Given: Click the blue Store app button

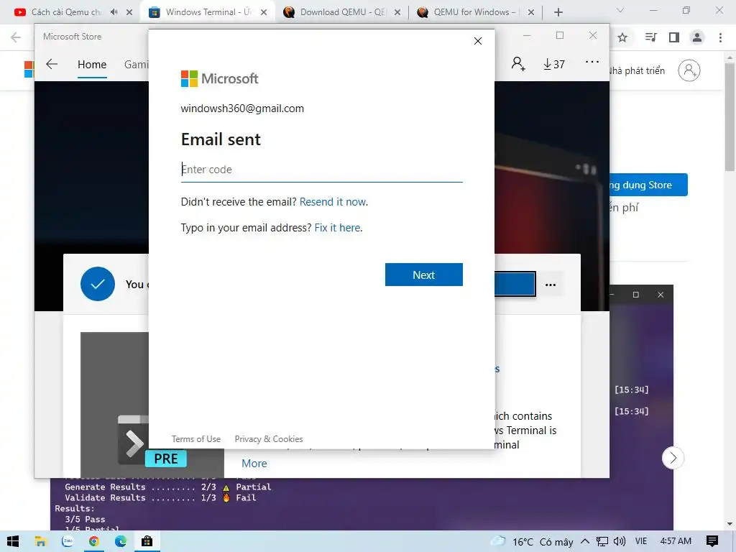Looking at the screenshot, I should click(649, 185).
